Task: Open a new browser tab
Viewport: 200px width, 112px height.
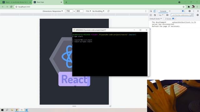Action: (x=66, y=2)
